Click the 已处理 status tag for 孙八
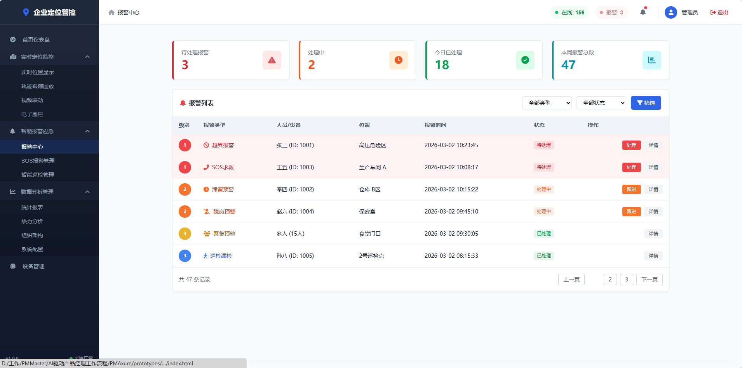Image resolution: width=742 pixels, height=368 pixels. pos(544,256)
